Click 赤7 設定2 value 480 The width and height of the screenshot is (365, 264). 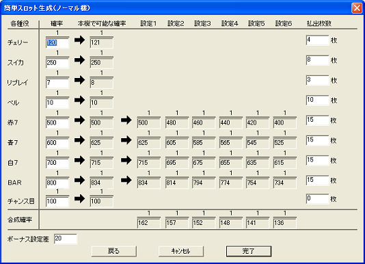(x=176, y=122)
